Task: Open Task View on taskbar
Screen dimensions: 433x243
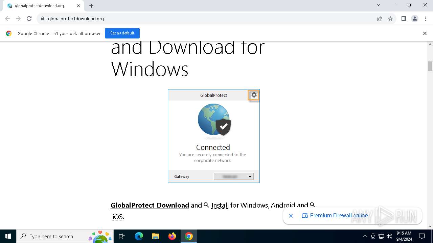Action: (122, 236)
